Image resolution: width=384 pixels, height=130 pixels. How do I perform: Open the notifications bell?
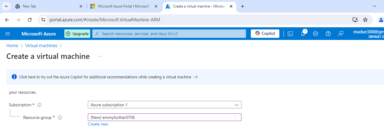(303, 34)
